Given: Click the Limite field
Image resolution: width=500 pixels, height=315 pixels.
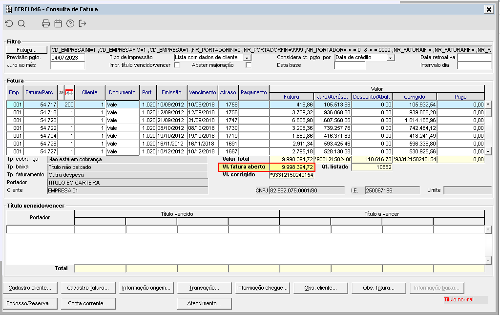Looking at the screenshot, I should tap(467, 190).
